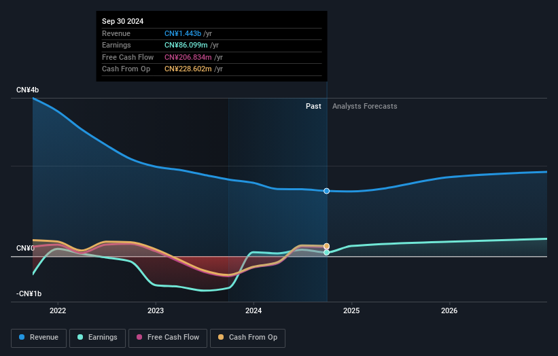The width and height of the screenshot is (558, 356).
Task: Toggle the Cash From Op legend series
Action: 247,338
